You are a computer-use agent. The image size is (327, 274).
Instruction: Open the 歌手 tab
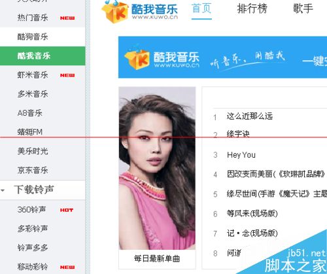click(303, 9)
